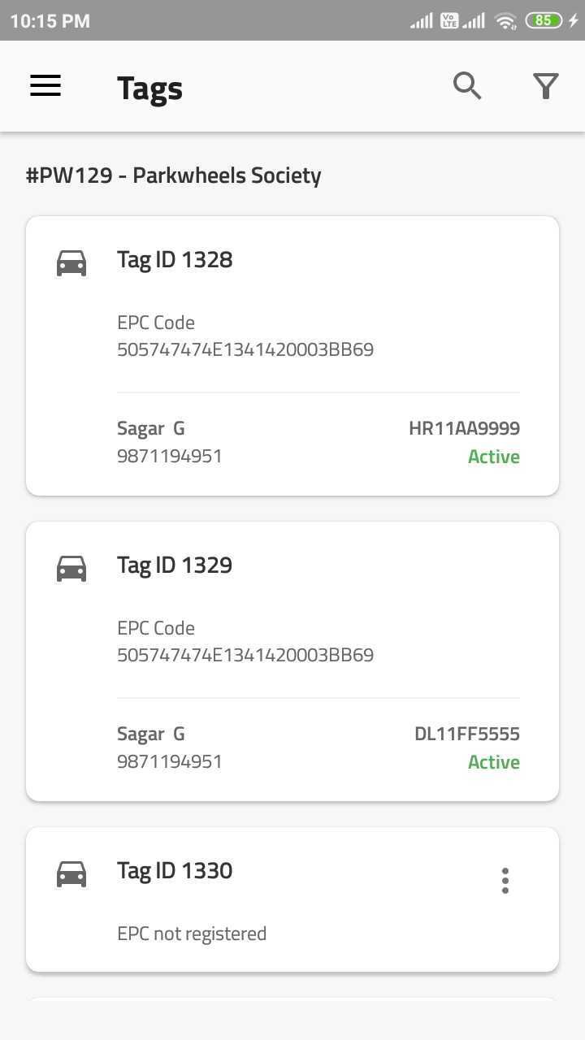Tap EPC code under Tag ID 1328
Screen dimensions: 585x1040
pos(245,350)
